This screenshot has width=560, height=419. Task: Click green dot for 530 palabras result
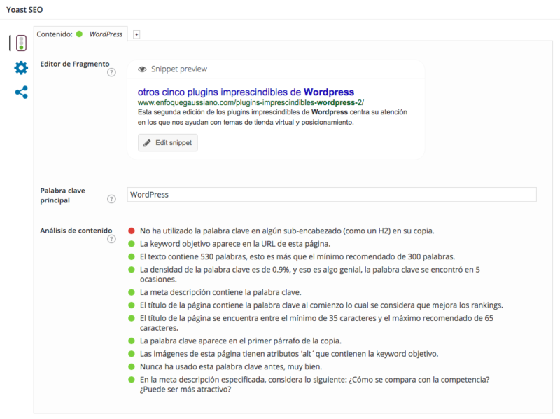click(132, 256)
